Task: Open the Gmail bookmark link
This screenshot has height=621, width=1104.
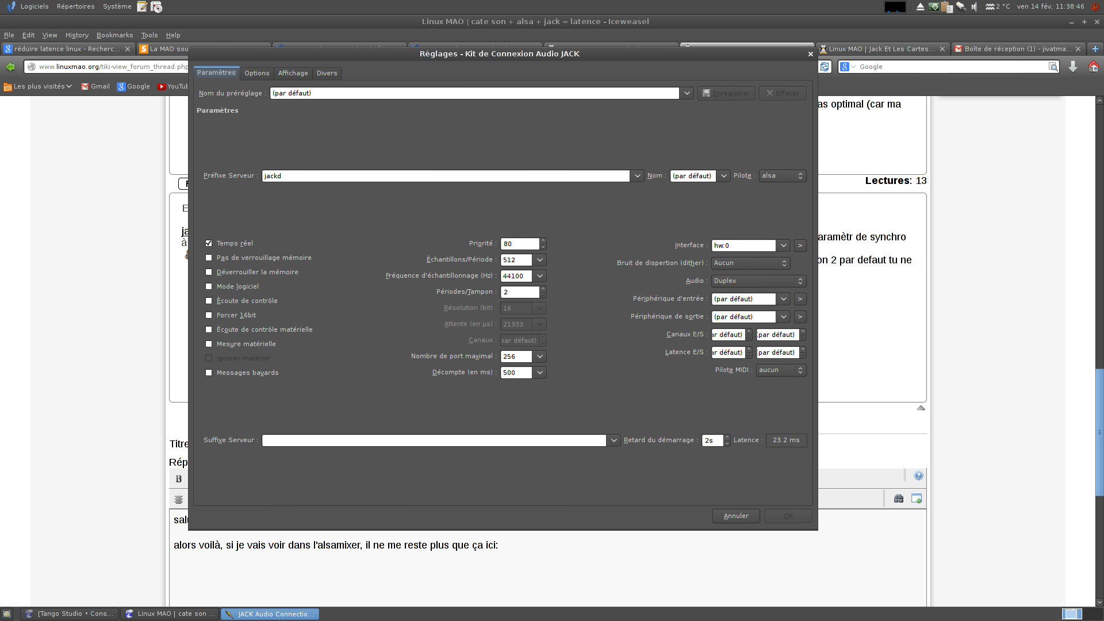Action: (95, 86)
